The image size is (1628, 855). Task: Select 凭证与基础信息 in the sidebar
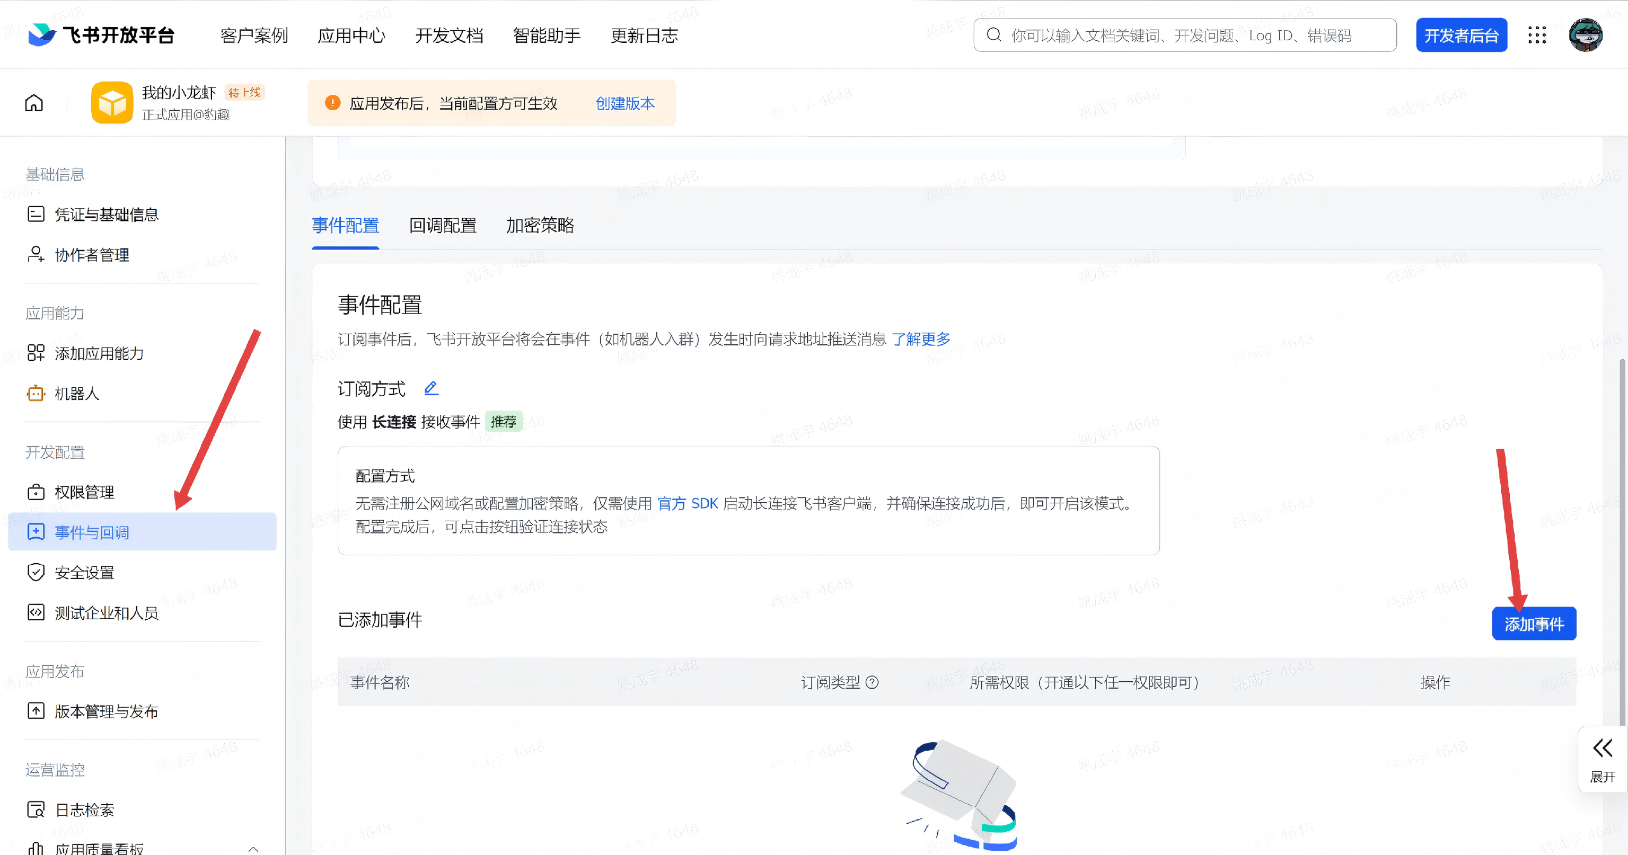click(142, 214)
